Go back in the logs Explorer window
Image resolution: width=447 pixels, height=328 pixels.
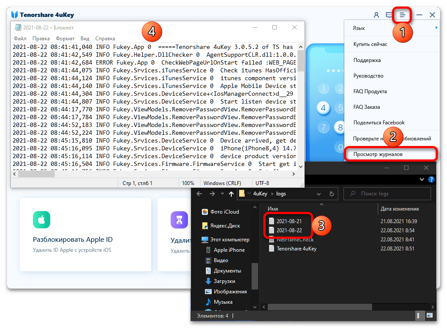coord(199,194)
